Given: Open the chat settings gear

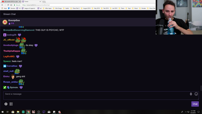Looking at the screenshot, I should (x=6, y=104).
